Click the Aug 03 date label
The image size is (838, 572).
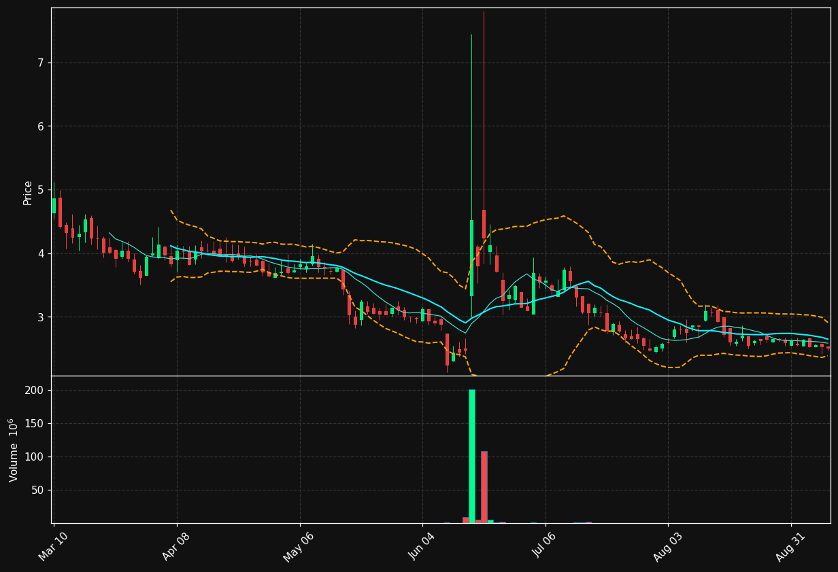tap(668, 546)
